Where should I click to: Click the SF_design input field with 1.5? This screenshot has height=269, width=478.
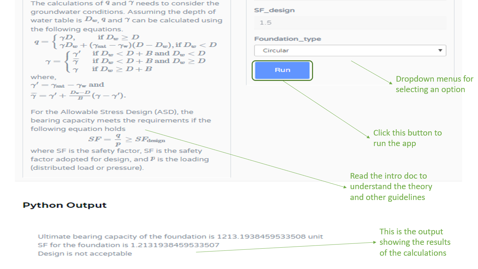(350, 23)
